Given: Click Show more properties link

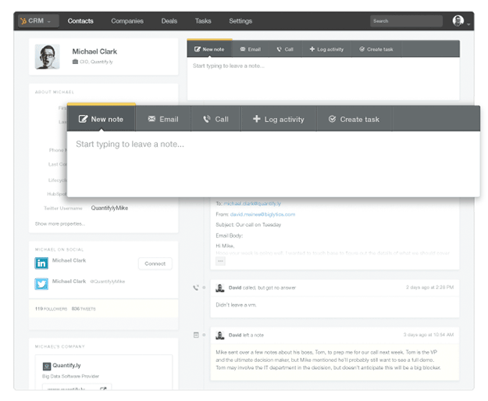Looking at the screenshot, I should [x=60, y=224].
